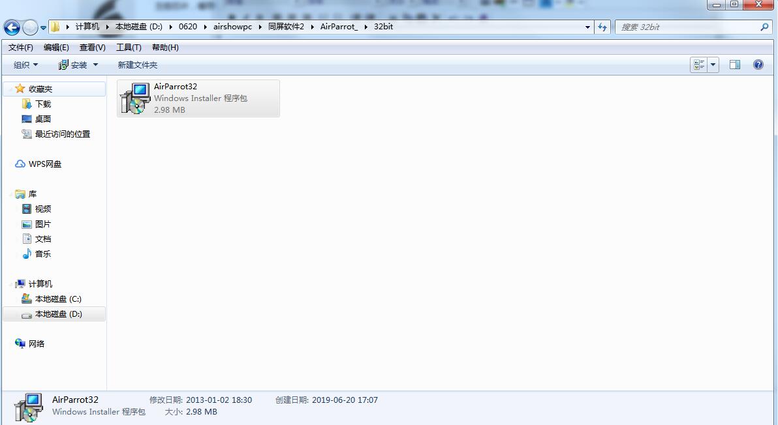Open the 工具(T) menu

coord(129,48)
